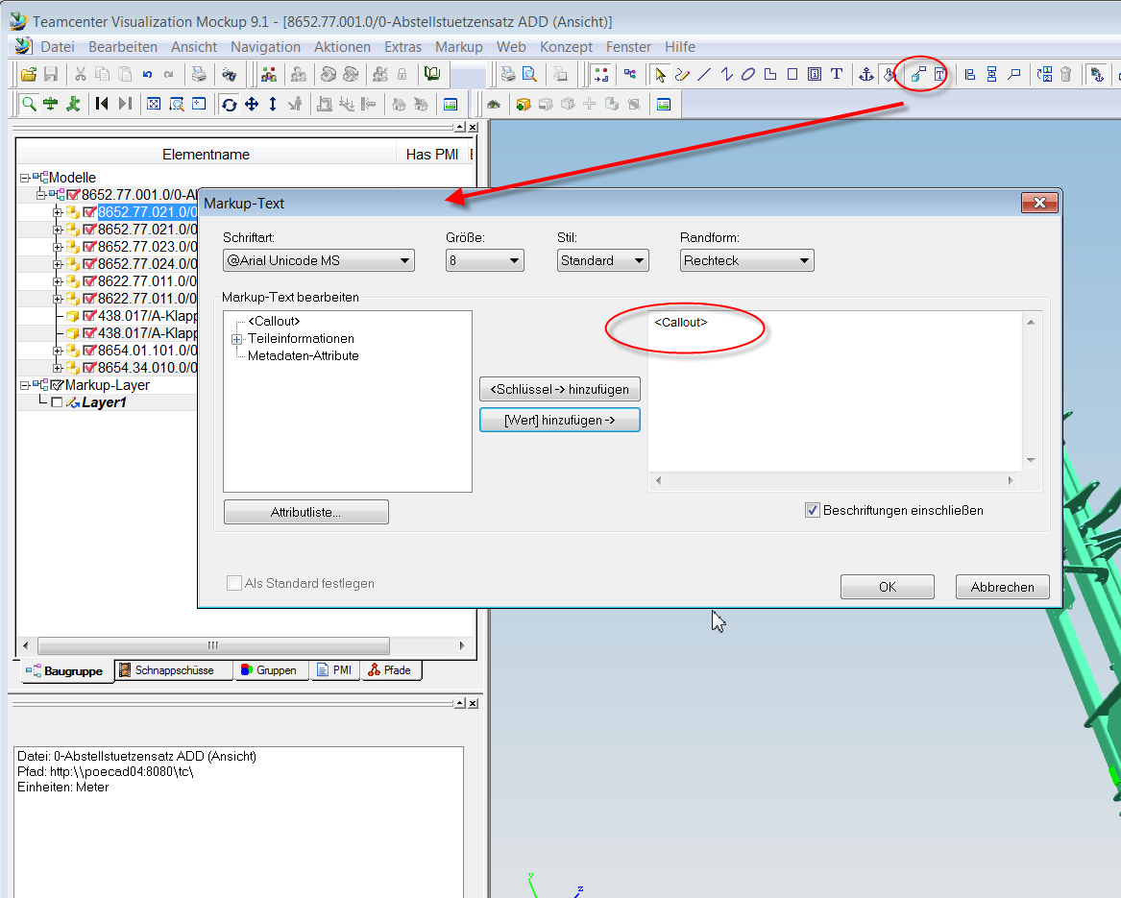Screen dimensions: 1121x898
Task: Expand the Teileinformationen tree node
Action: [236, 339]
